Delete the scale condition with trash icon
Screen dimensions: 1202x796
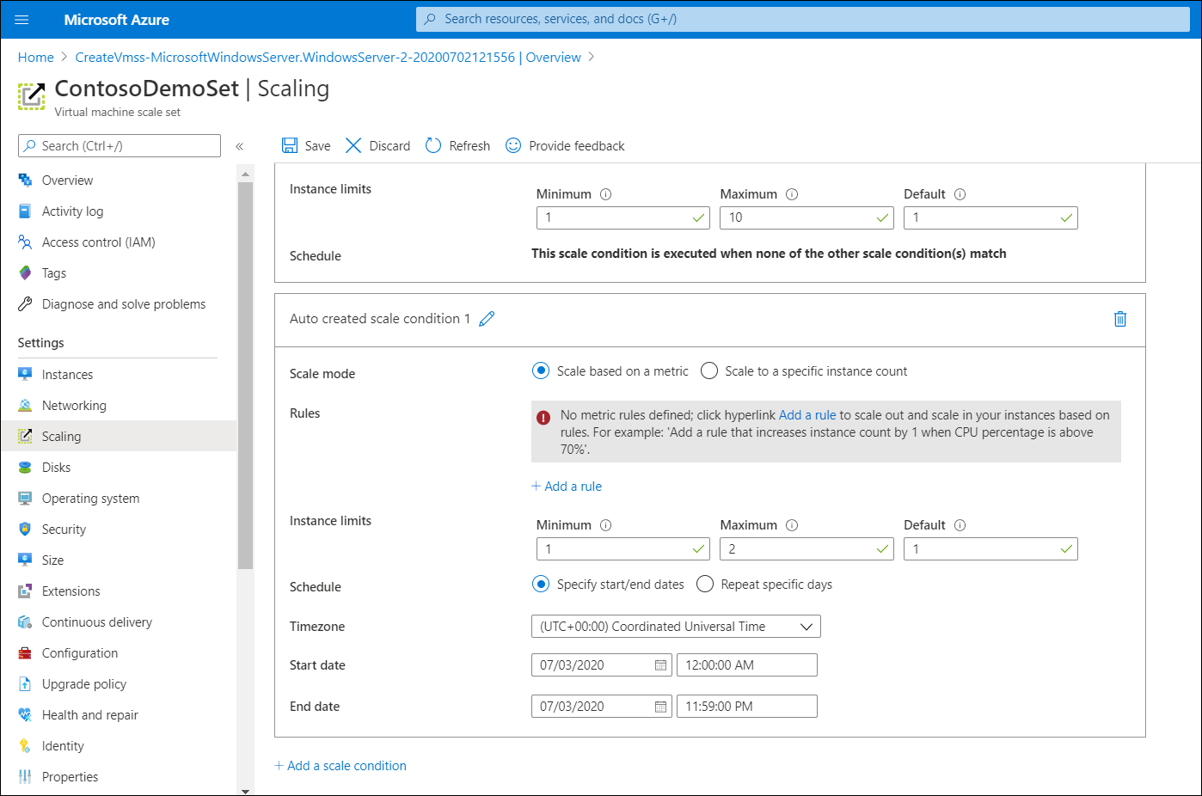coord(1120,319)
